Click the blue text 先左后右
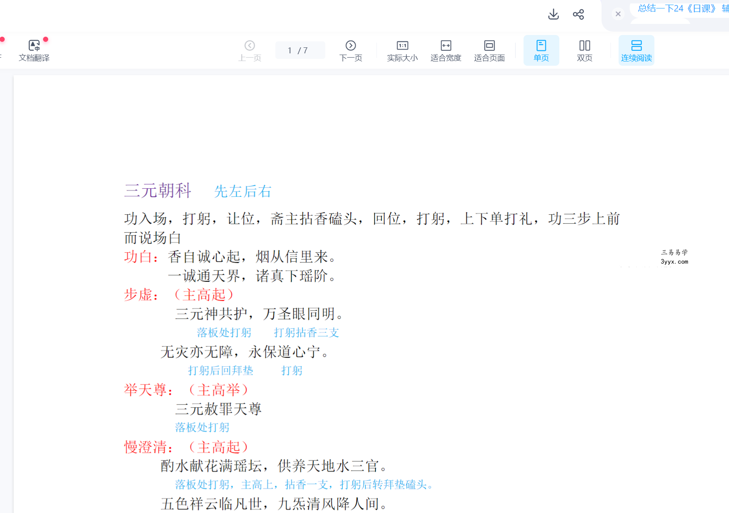 (243, 191)
